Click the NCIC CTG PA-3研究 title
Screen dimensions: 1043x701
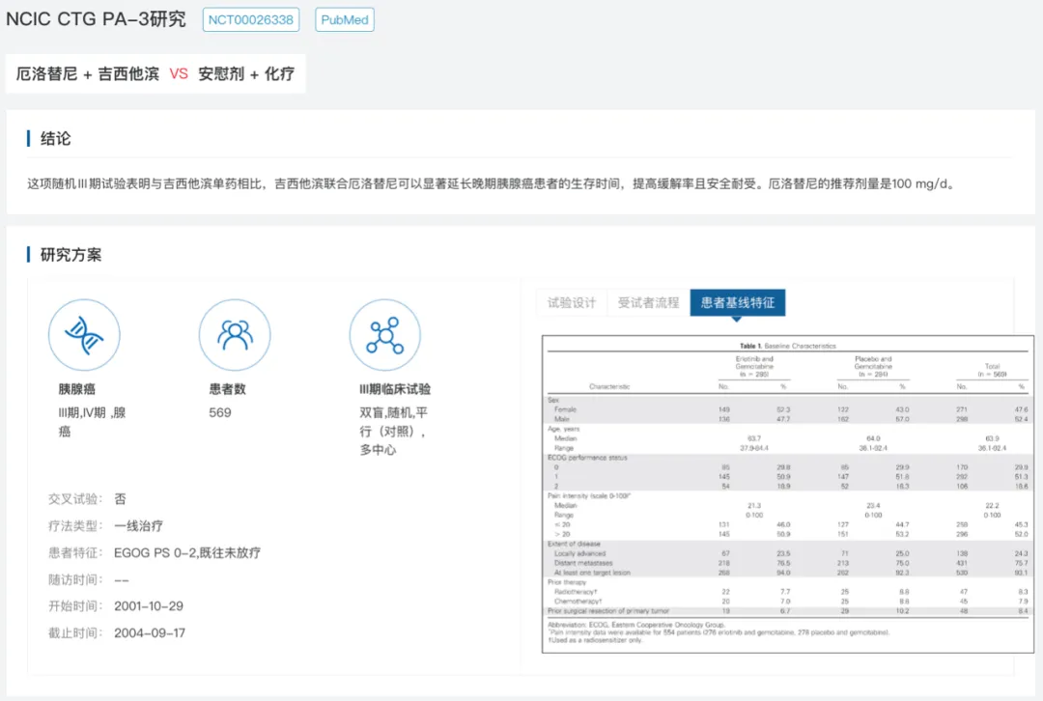coord(96,19)
